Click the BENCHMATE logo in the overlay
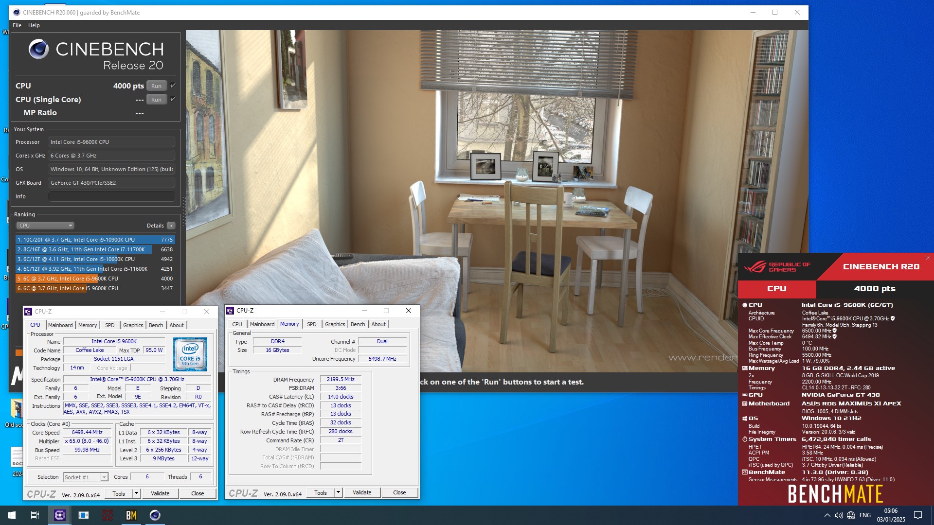The image size is (934, 525). pos(835,494)
